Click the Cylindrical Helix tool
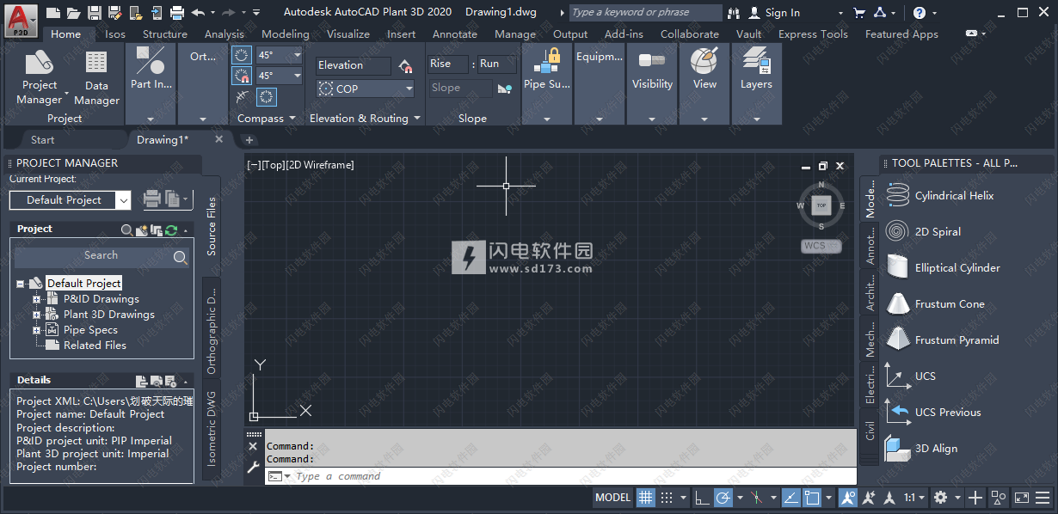Image resolution: width=1058 pixels, height=514 pixels. coord(954,196)
